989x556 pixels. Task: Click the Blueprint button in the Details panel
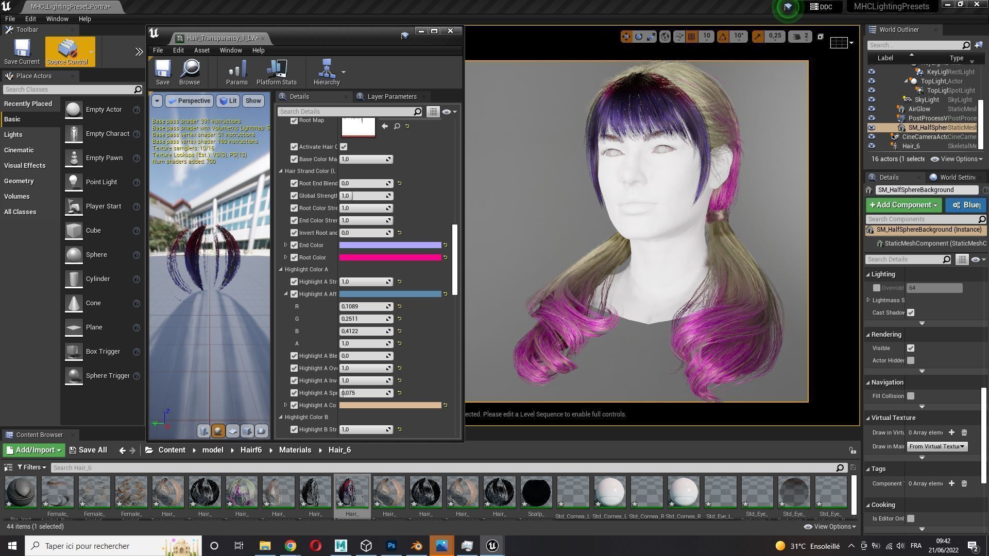pos(966,205)
